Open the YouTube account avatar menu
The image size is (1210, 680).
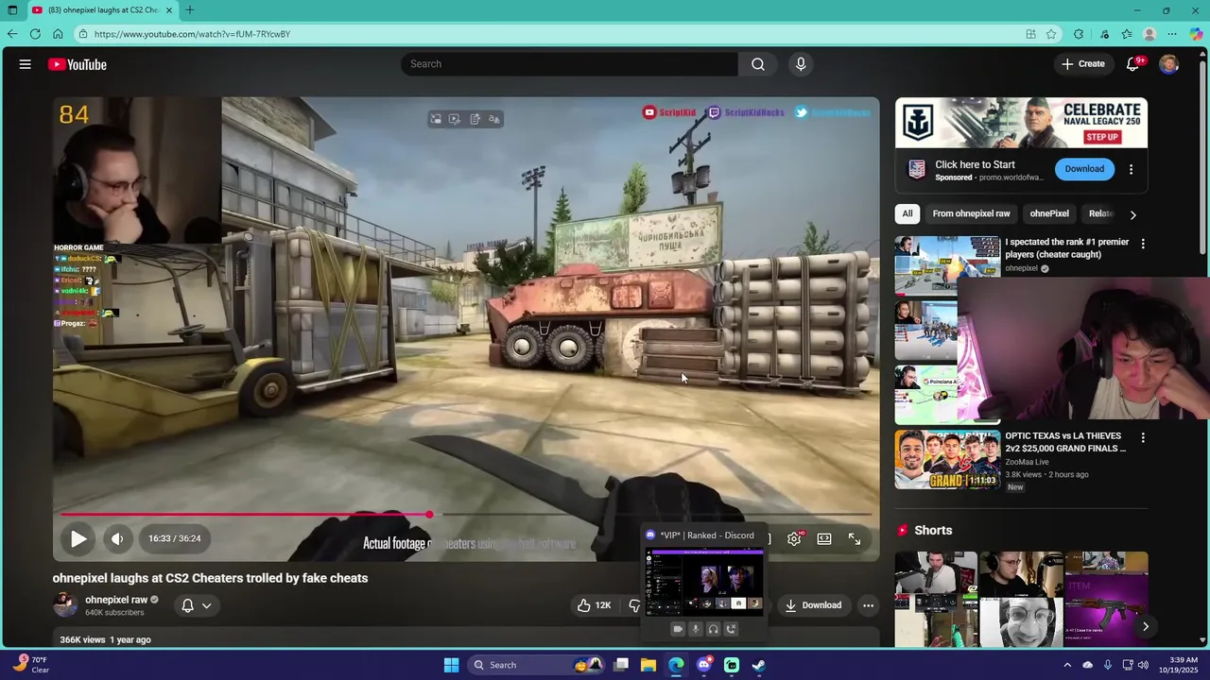[1169, 64]
